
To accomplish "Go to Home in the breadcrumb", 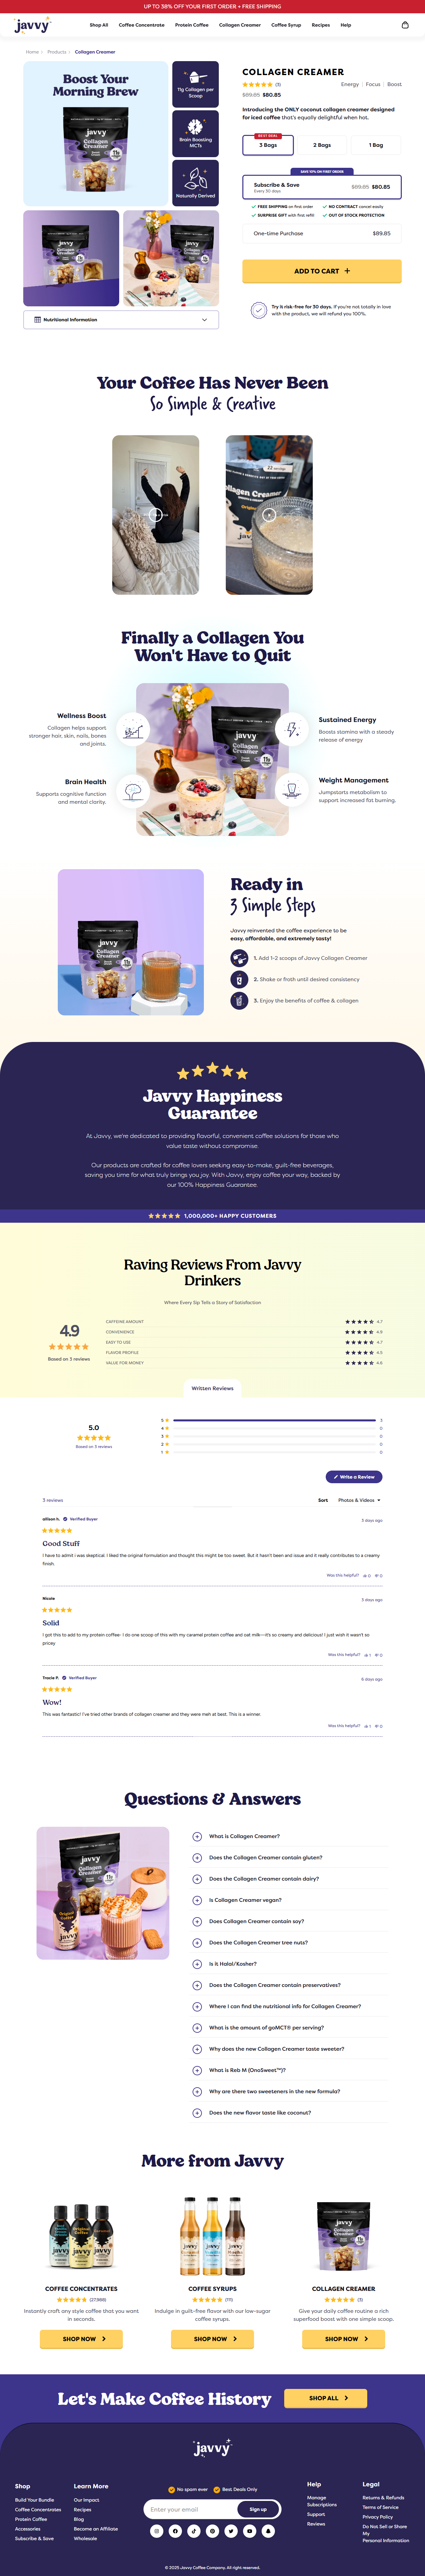I will click(x=32, y=52).
